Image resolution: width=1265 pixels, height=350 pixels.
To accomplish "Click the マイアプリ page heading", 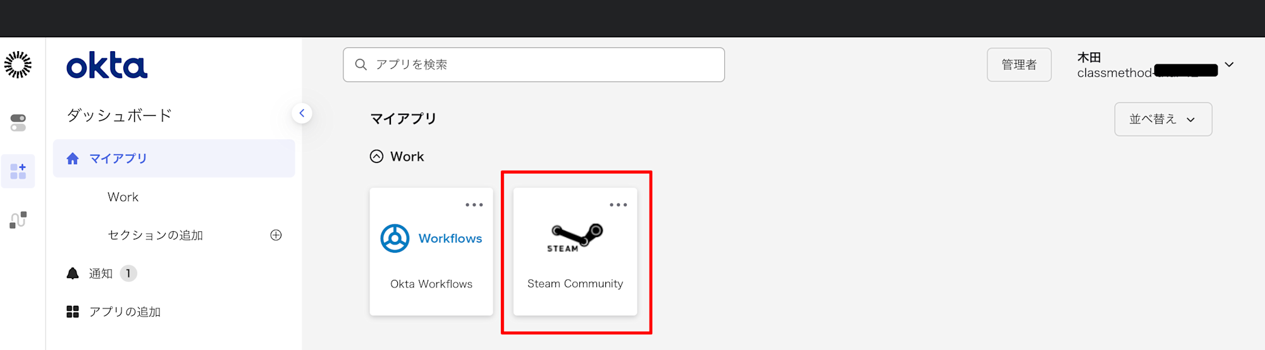I will pos(404,119).
